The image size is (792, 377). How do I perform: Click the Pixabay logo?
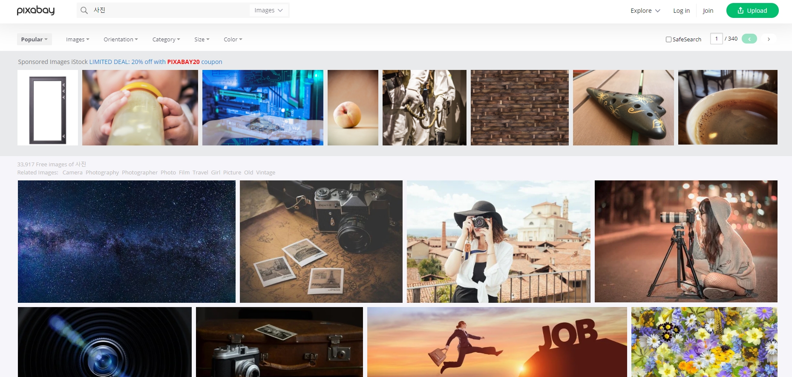(36, 10)
